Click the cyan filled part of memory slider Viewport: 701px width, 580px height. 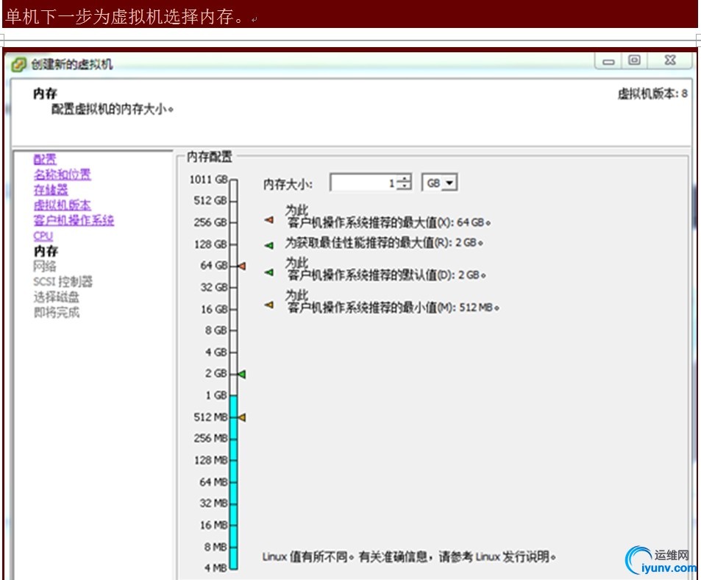[233, 482]
